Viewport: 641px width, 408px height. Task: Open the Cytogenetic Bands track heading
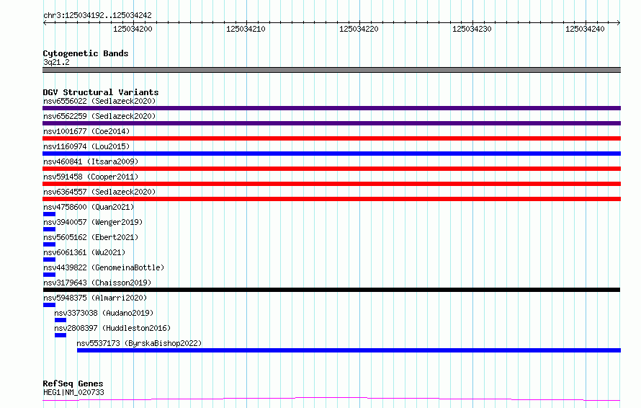point(86,53)
